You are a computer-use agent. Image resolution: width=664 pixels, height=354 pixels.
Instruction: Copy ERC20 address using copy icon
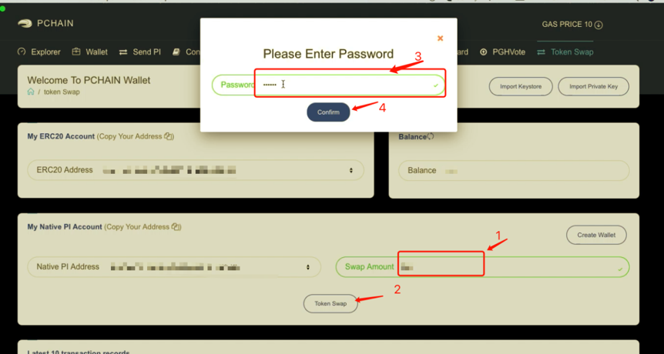coord(168,136)
